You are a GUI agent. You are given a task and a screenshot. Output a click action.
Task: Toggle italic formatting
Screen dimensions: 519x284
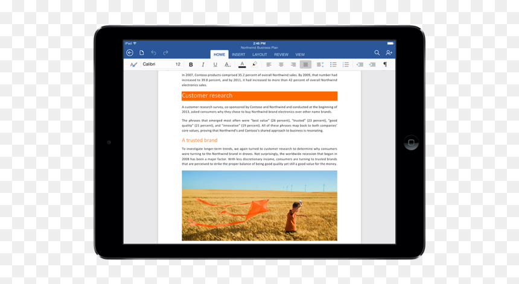point(203,65)
